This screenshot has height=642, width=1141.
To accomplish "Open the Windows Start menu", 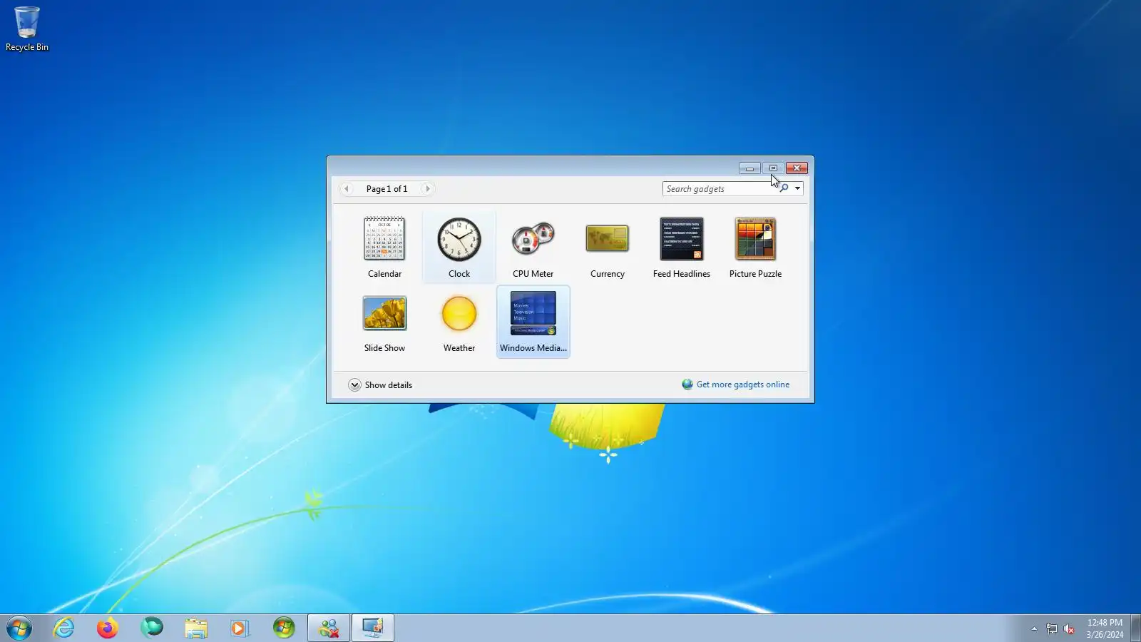I will [x=19, y=628].
